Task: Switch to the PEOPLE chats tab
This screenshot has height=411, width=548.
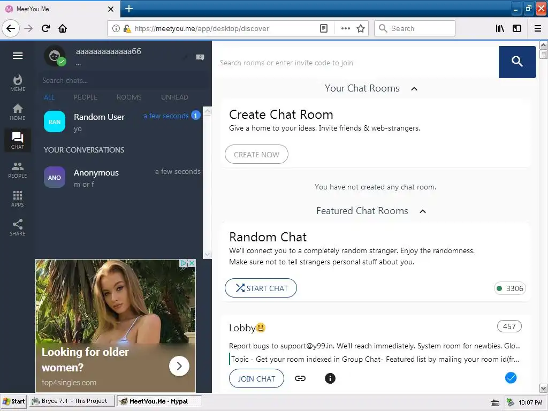Action: (x=86, y=97)
